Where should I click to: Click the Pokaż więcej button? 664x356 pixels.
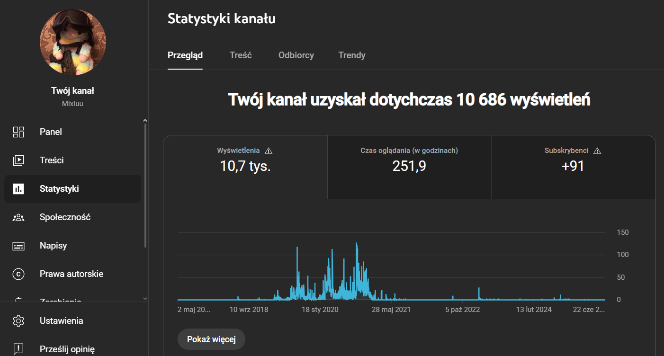[211, 339]
